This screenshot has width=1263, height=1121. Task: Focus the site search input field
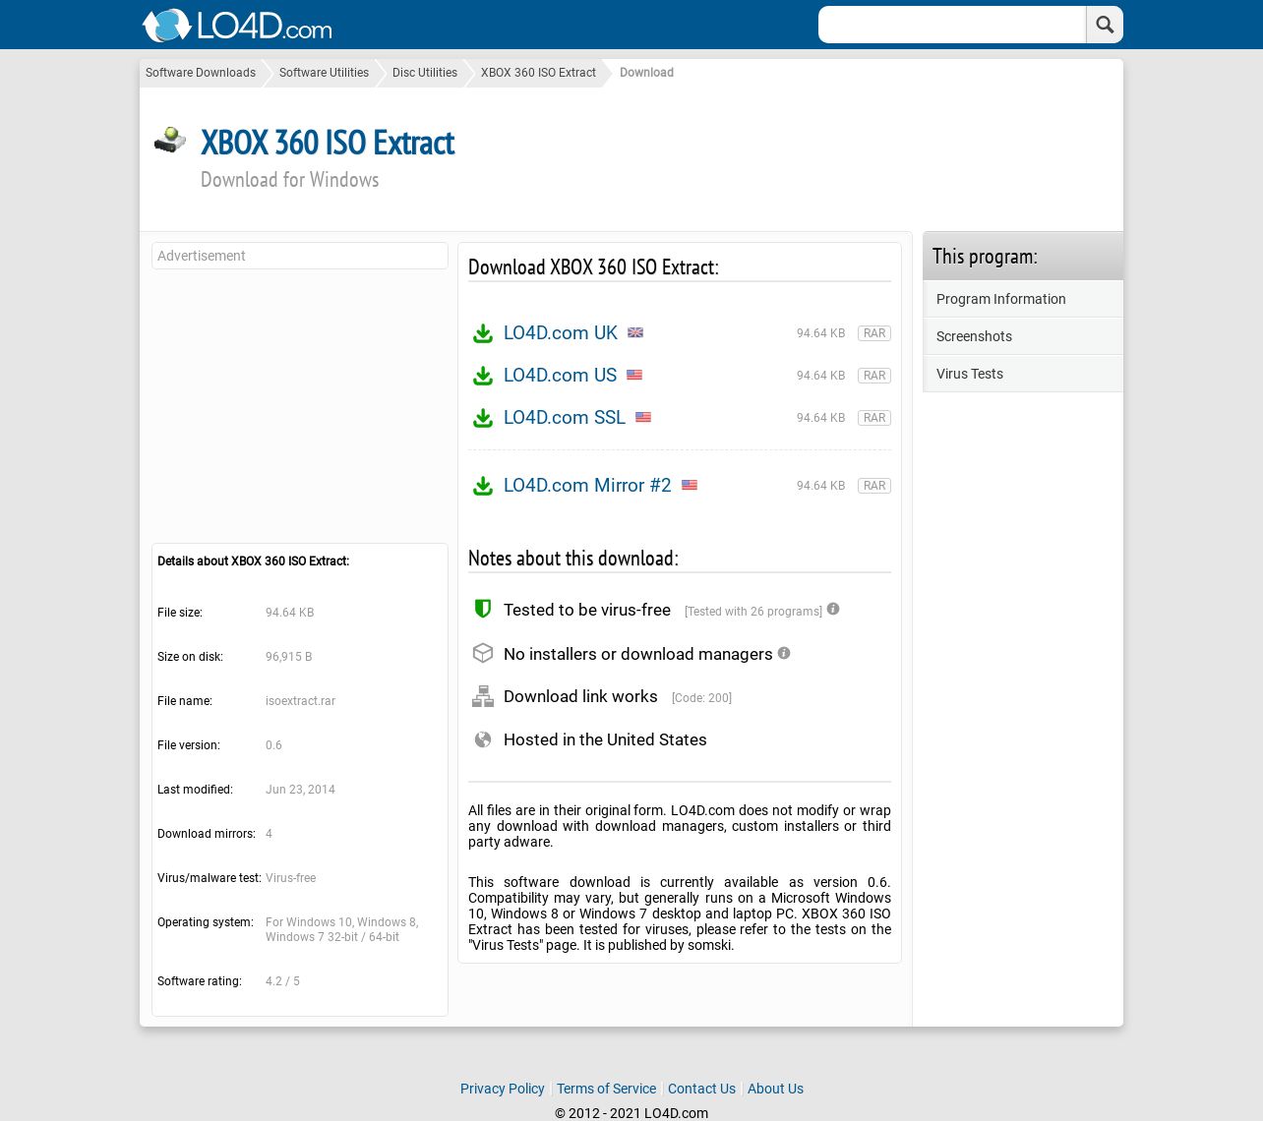pyautogui.click(x=952, y=25)
